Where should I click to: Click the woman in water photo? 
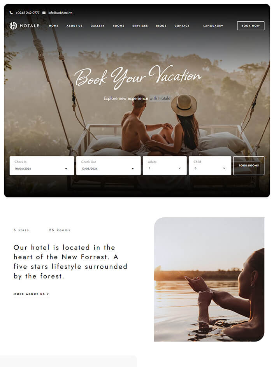click(209, 279)
